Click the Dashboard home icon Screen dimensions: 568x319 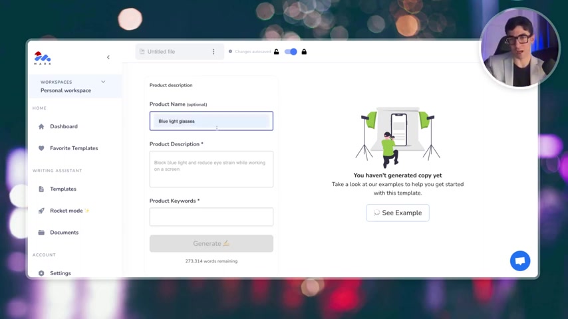pyautogui.click(x=41, y=126)
